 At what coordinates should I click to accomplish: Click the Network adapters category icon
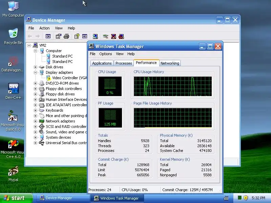41,121
